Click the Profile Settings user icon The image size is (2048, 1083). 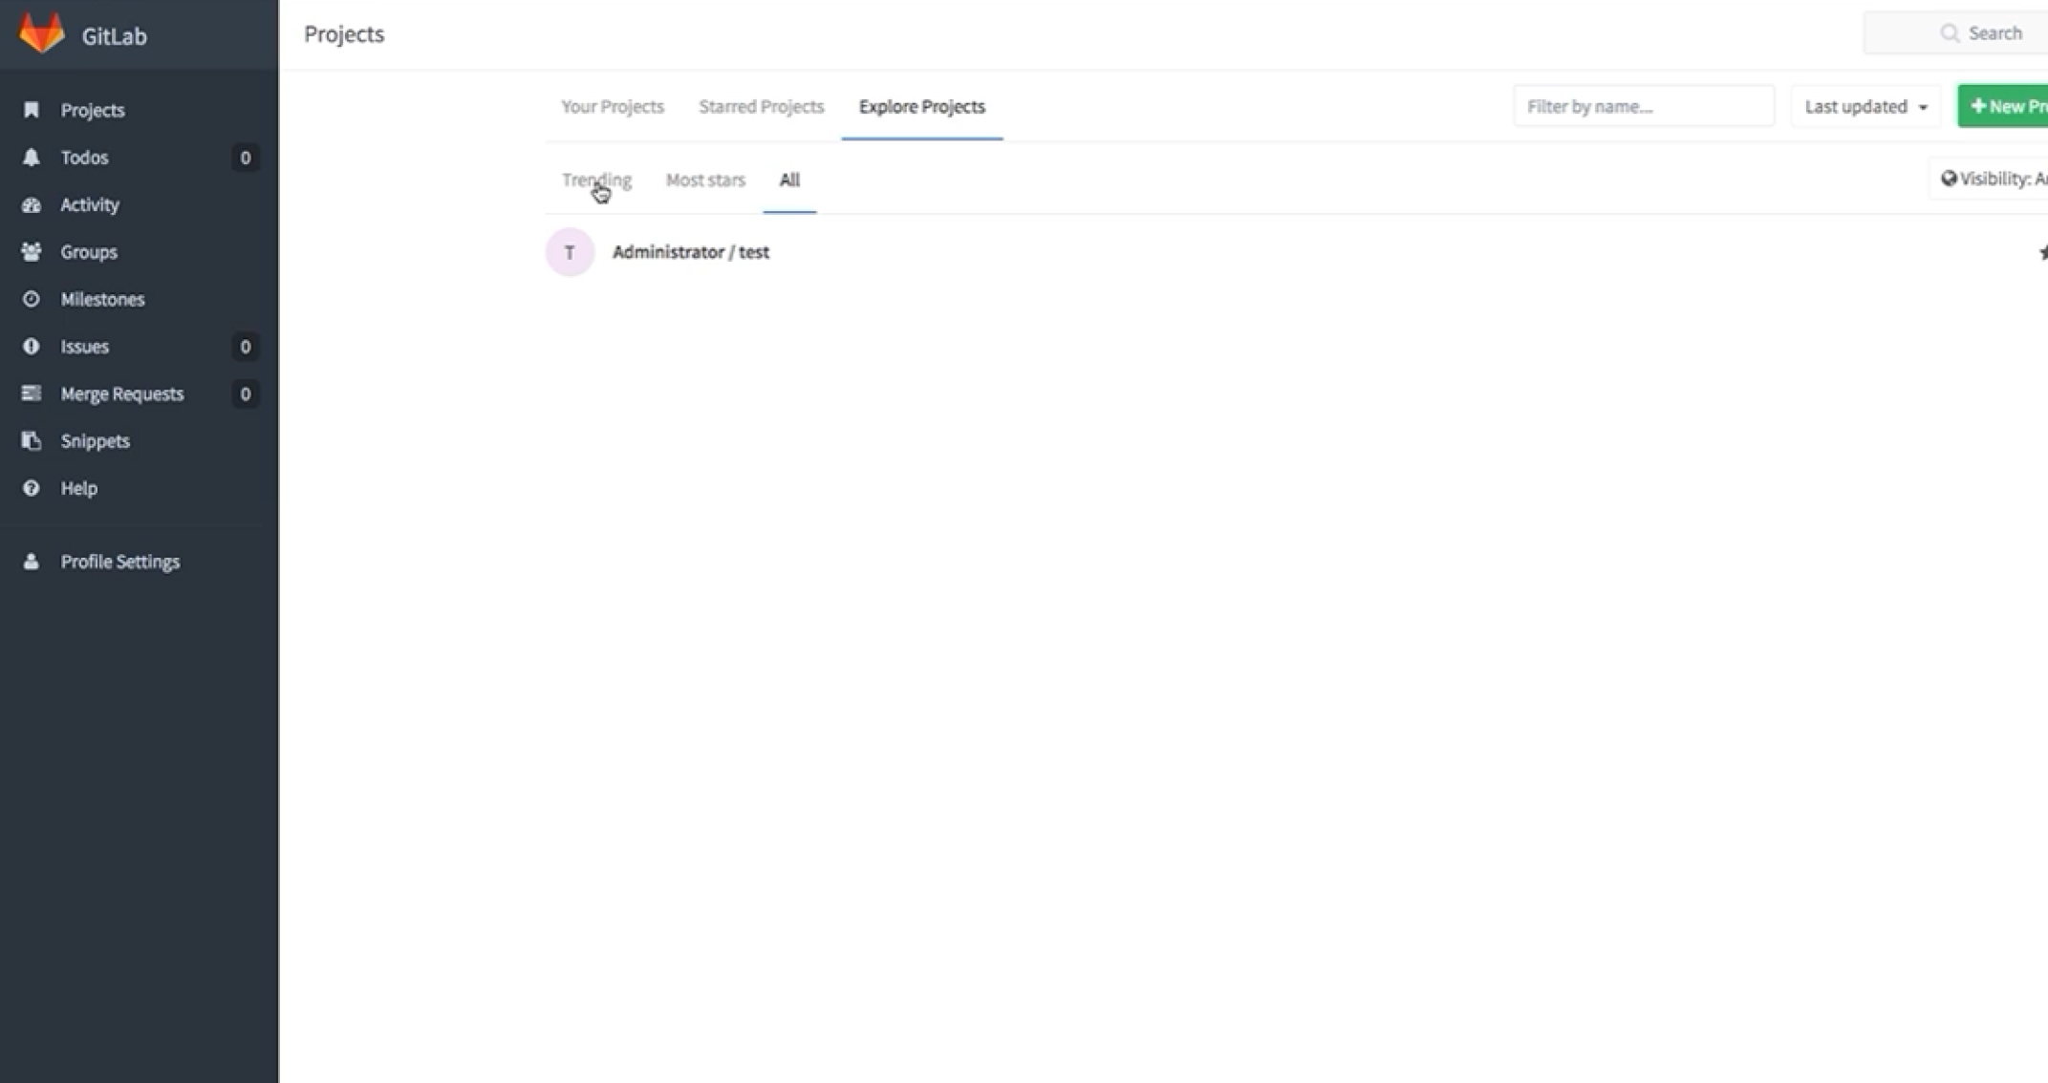click(32, 562)
